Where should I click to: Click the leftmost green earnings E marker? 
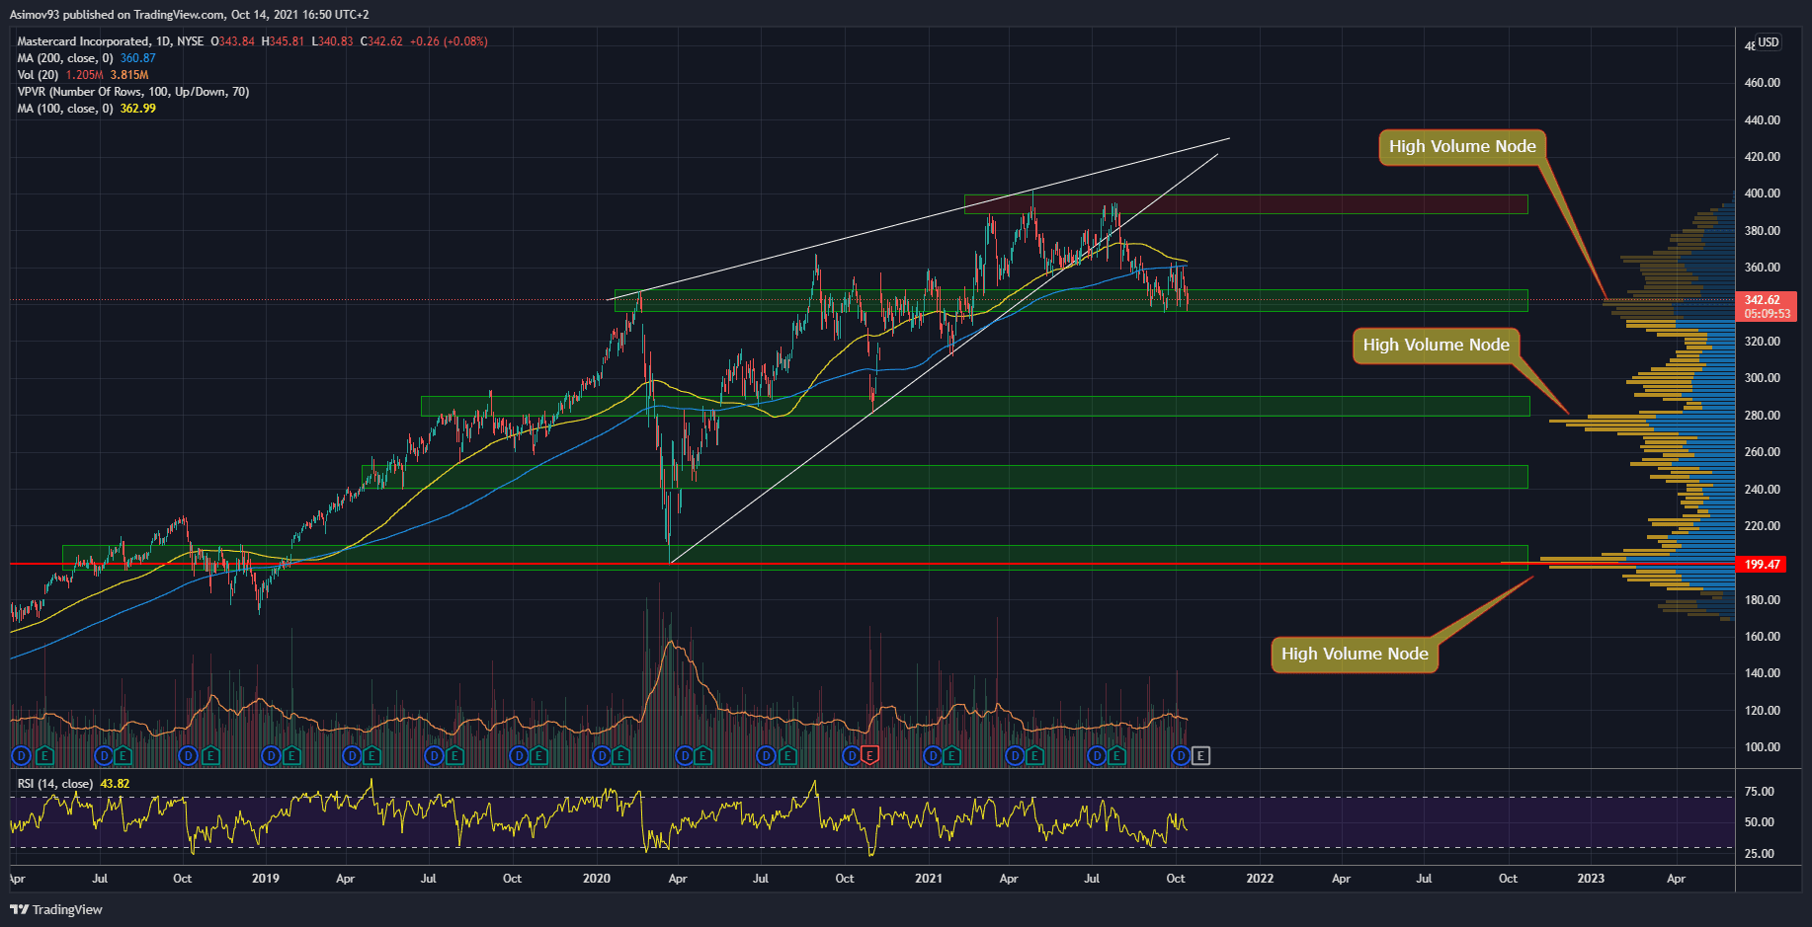coord(43,756)
